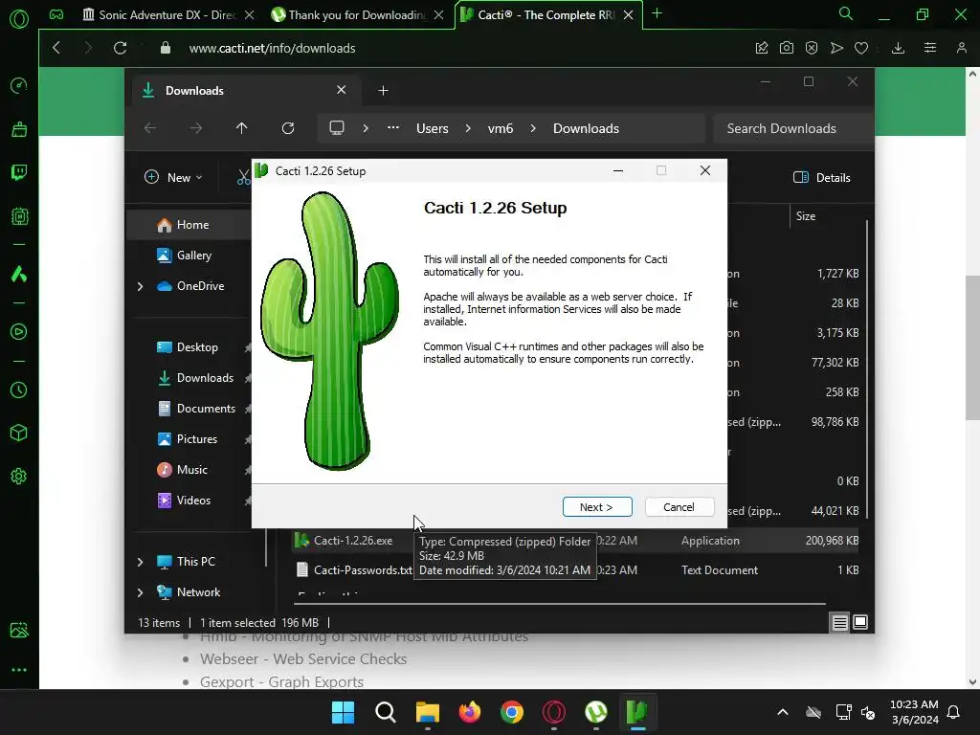This screenshot has height=735, width=980.
Task: Search tabs with magnifier icon
Action: (x=846, y=13)
